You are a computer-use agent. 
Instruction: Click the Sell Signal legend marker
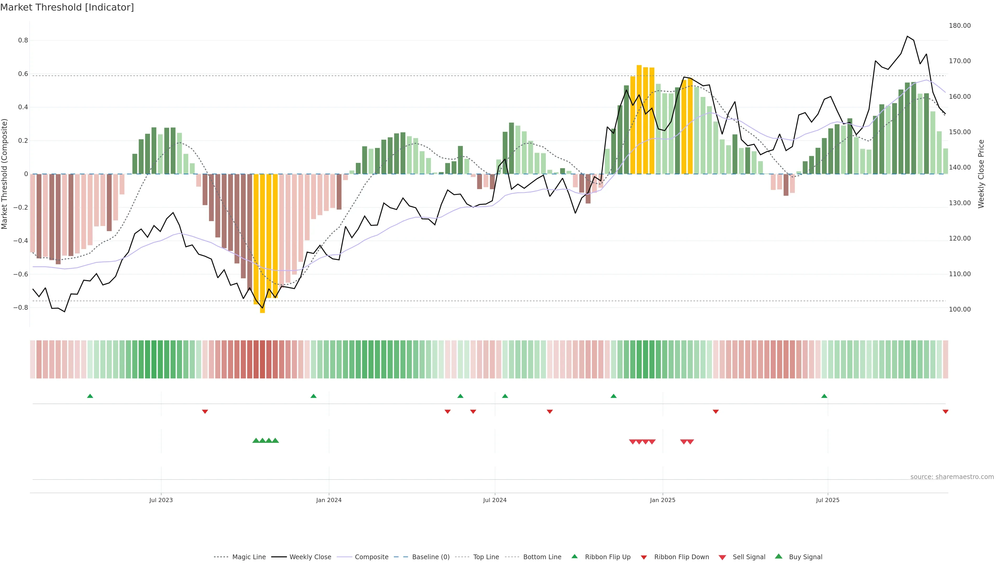click(722, 557)
